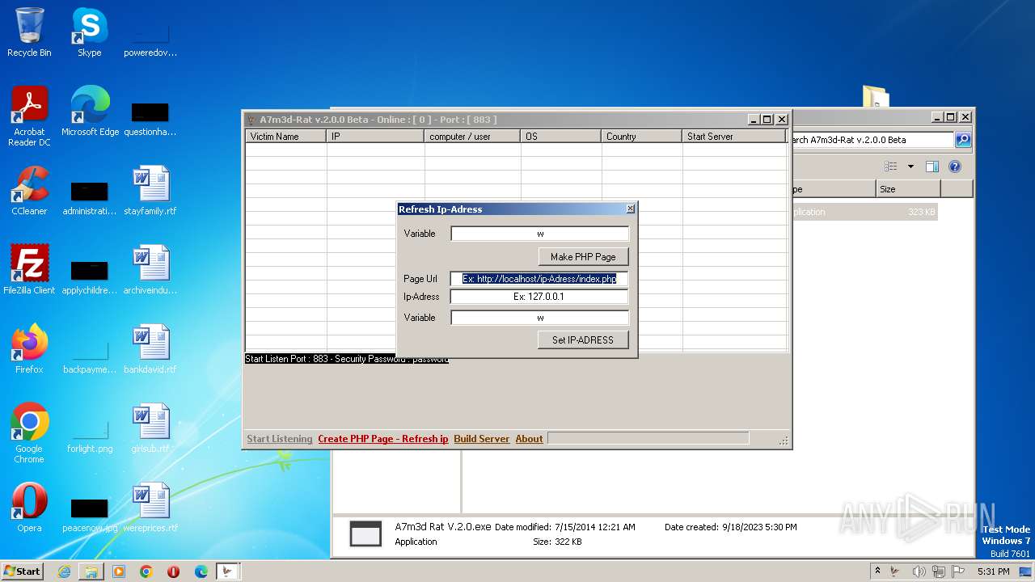Click the computer / user column header
The width and height of the screenshot is (1035, 582).
(472, 137)
